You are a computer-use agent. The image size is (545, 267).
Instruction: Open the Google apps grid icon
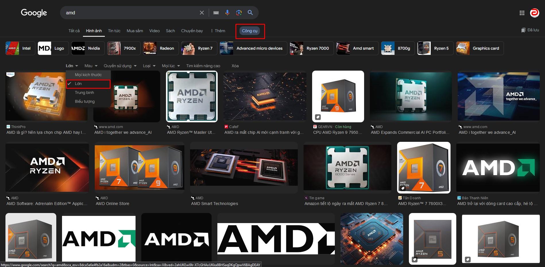click(x=522, y=13)
